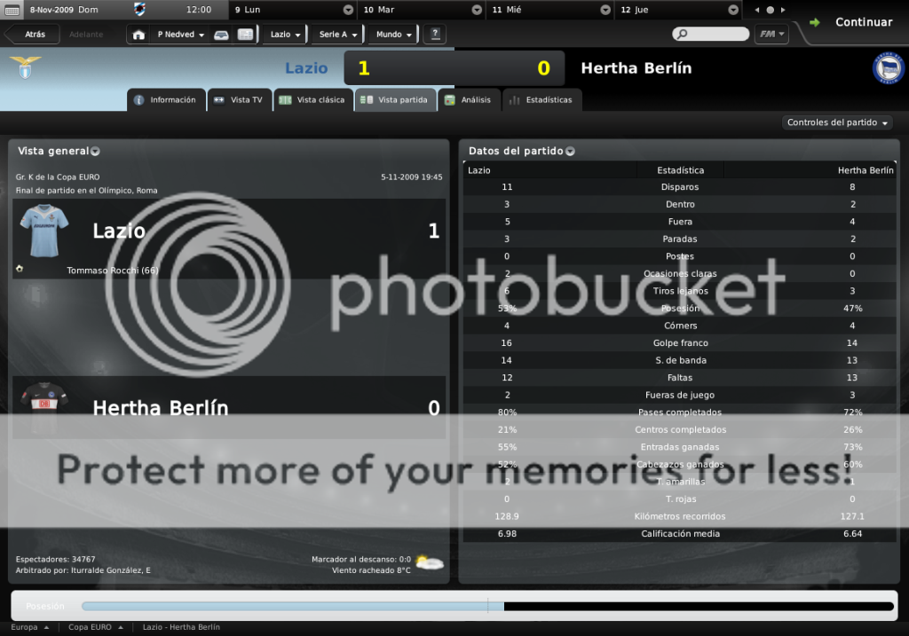The width and height of the screenshot is (909, 636).
Task: Click the Adelante forward button
Action: [x=86, y=35]
